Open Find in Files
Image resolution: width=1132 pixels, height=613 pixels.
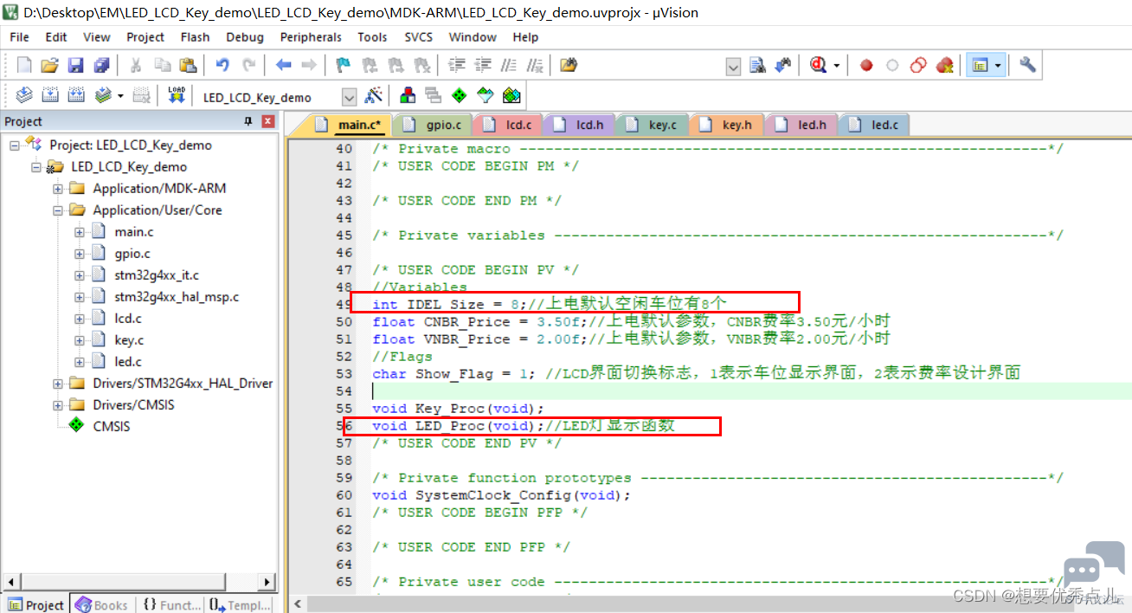tap(569, 65)
